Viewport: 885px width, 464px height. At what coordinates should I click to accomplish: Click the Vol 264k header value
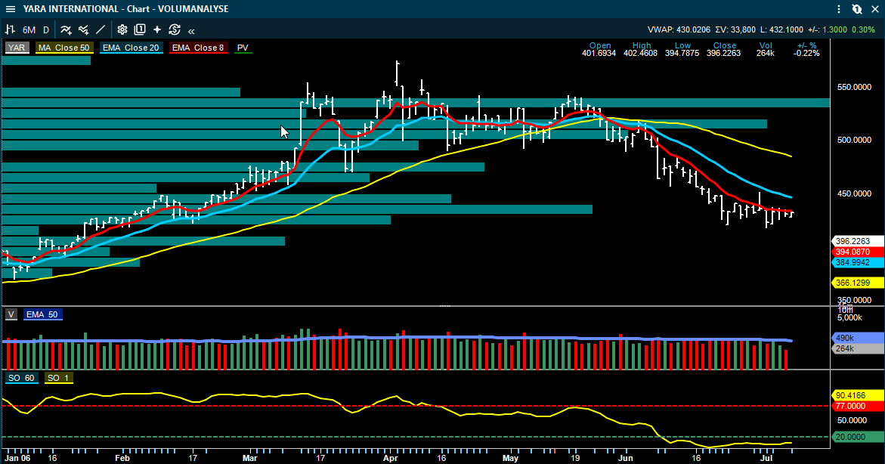point(766,53)
